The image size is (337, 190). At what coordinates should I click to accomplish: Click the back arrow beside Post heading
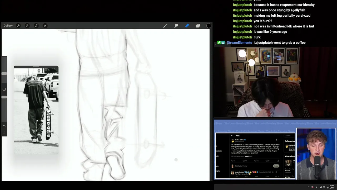(x=232, y=136)
